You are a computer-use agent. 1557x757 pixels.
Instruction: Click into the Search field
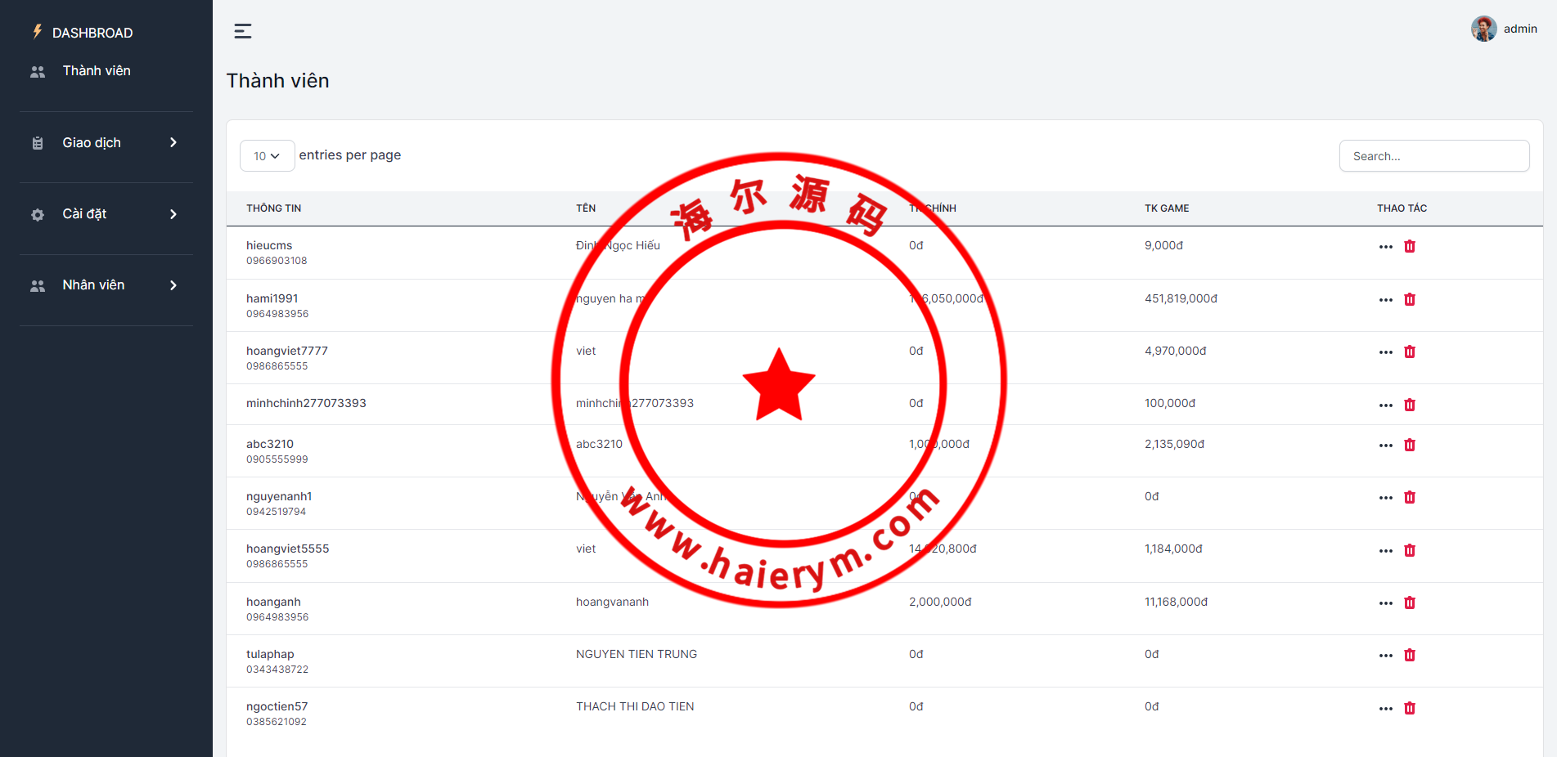tap(1433, 156)
